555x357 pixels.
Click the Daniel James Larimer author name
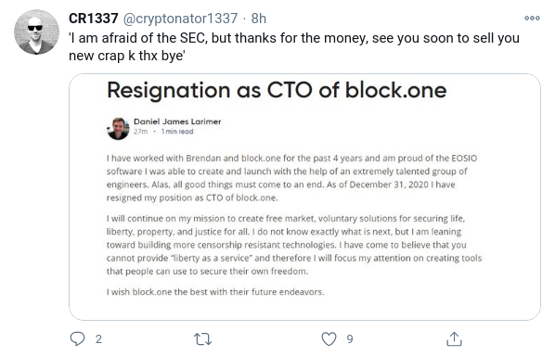tap(177, 121)
